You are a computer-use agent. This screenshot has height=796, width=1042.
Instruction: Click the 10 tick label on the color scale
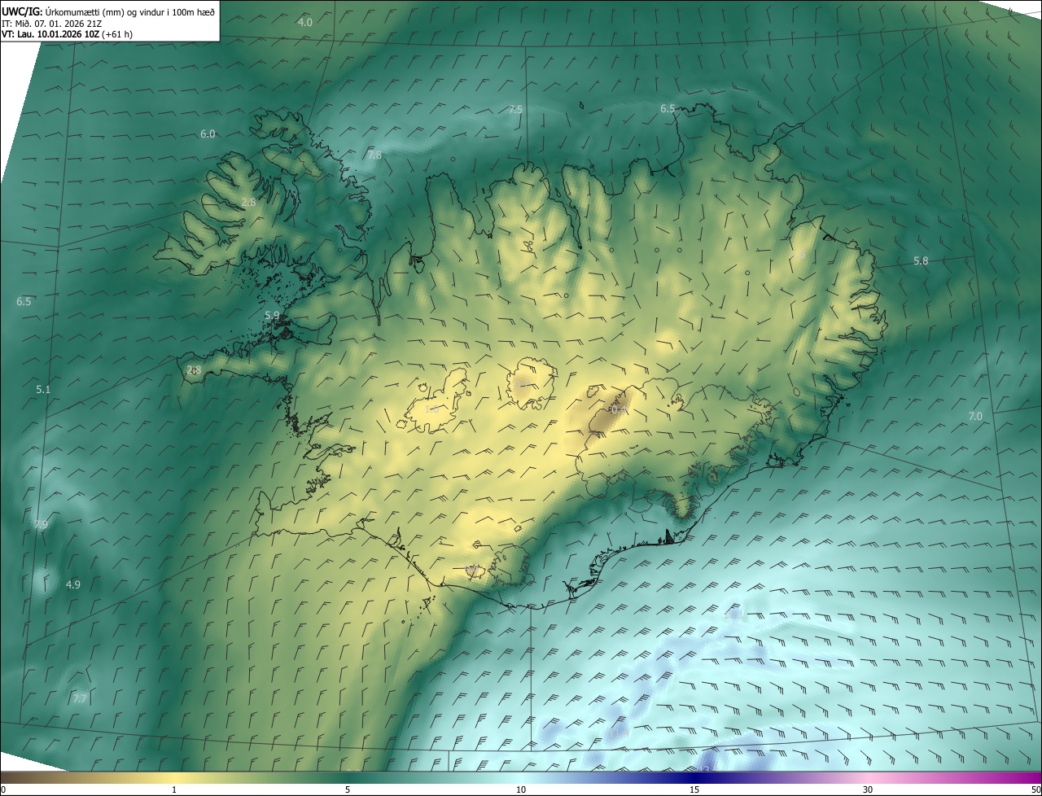[x=521, y=790]
